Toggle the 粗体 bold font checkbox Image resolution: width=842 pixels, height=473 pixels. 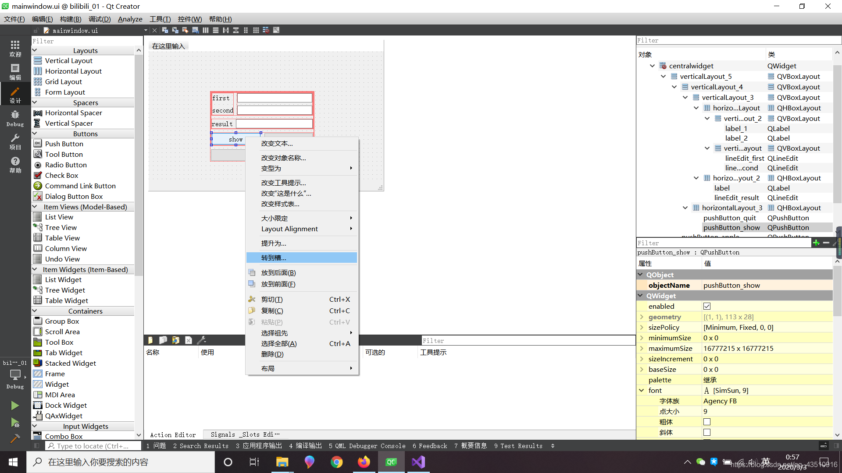pyautogui.click(x=707, y=422)
